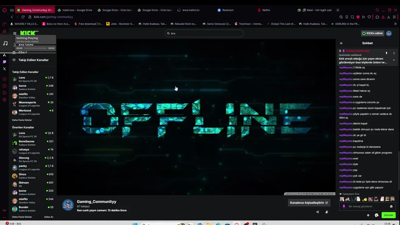Image resolution: width=400 pixels, height=225 pixels.
Task: Open the Twitch icon in Opera sidebar
Action: [x=4, y=62]
